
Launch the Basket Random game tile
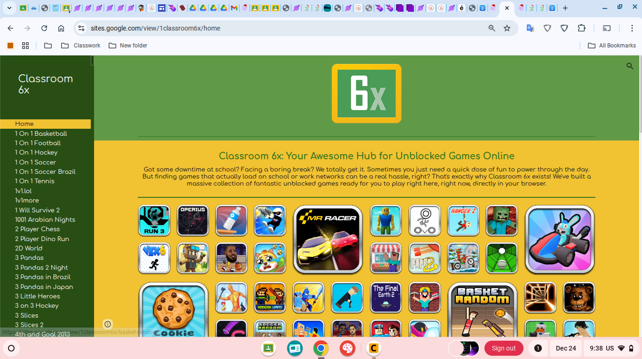(x=483, y=310)
